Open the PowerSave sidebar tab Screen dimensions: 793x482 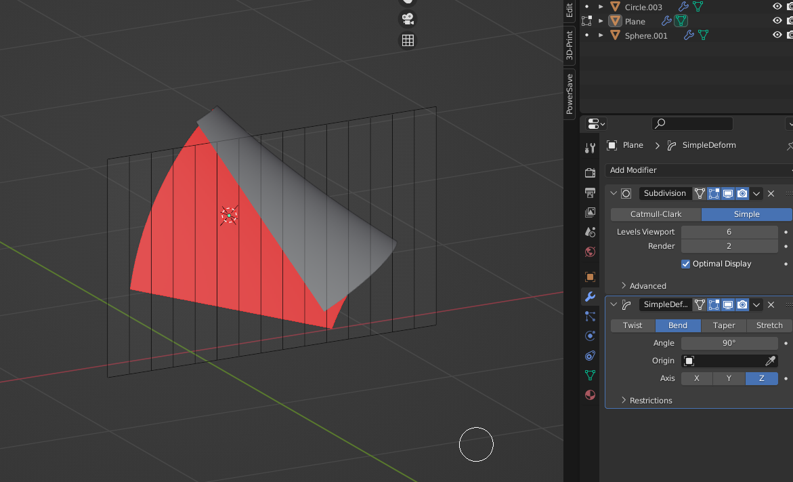[x=570, y=94]
